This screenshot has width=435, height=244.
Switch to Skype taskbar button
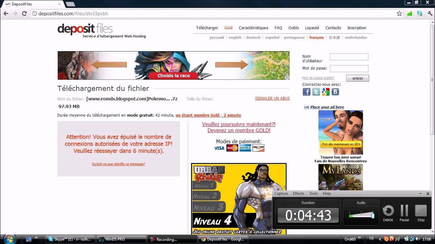pyautogui.click(x=70, y=239)
